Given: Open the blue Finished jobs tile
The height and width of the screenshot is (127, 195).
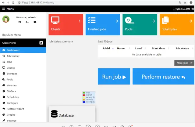Looking at the screenshot, I should click(103, 24).
